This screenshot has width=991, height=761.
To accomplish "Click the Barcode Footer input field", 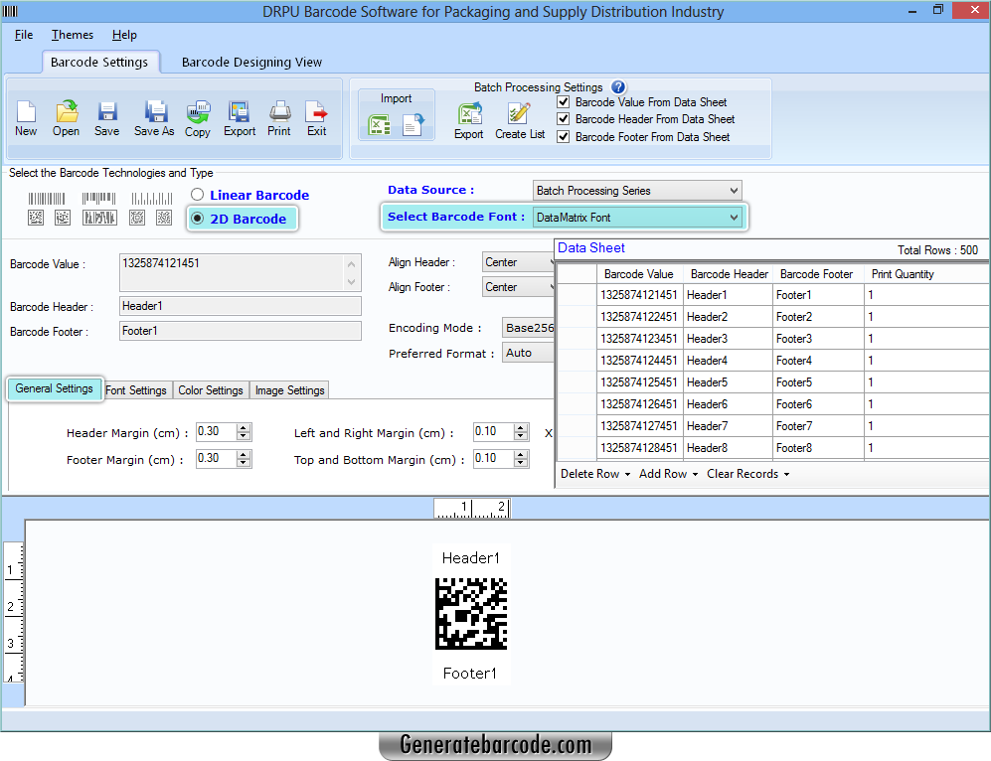I will (x=241, y=331).
